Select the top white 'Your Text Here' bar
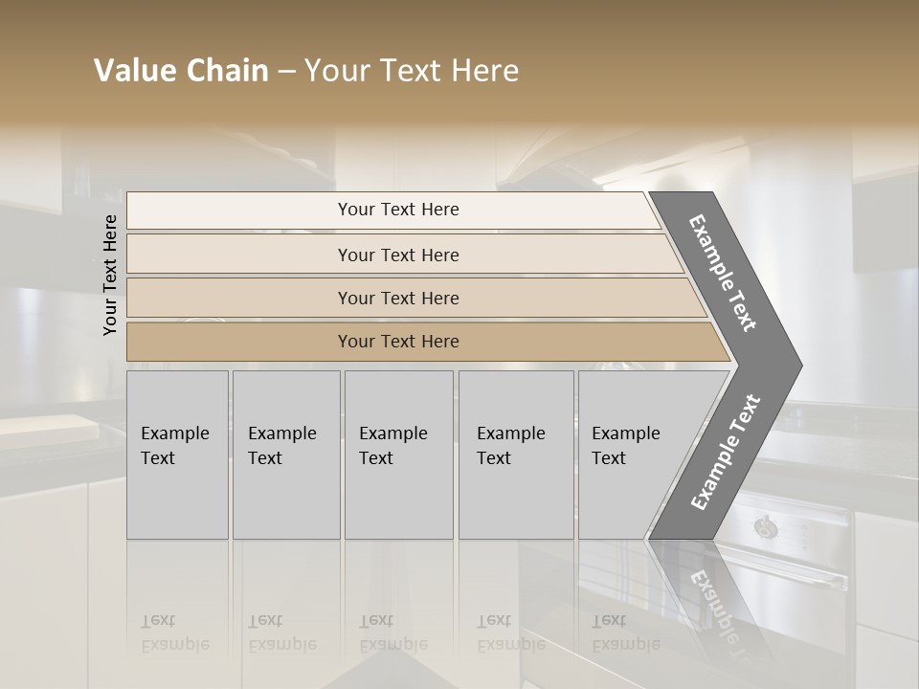The image size is (919, 689). [397, 210]
